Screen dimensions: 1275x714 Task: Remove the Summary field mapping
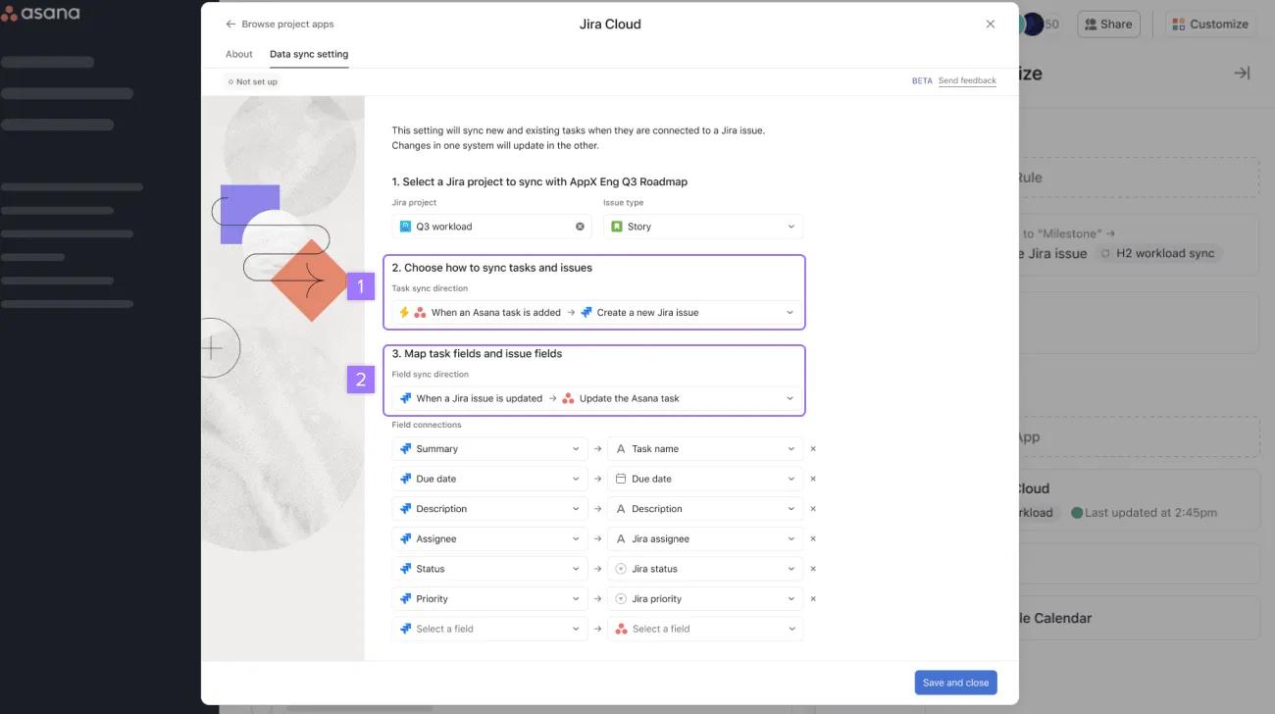(812, 448)
